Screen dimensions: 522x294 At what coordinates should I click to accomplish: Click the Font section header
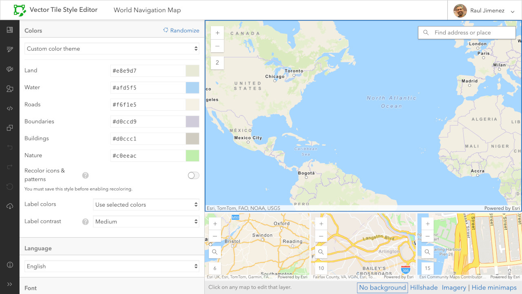31,288
